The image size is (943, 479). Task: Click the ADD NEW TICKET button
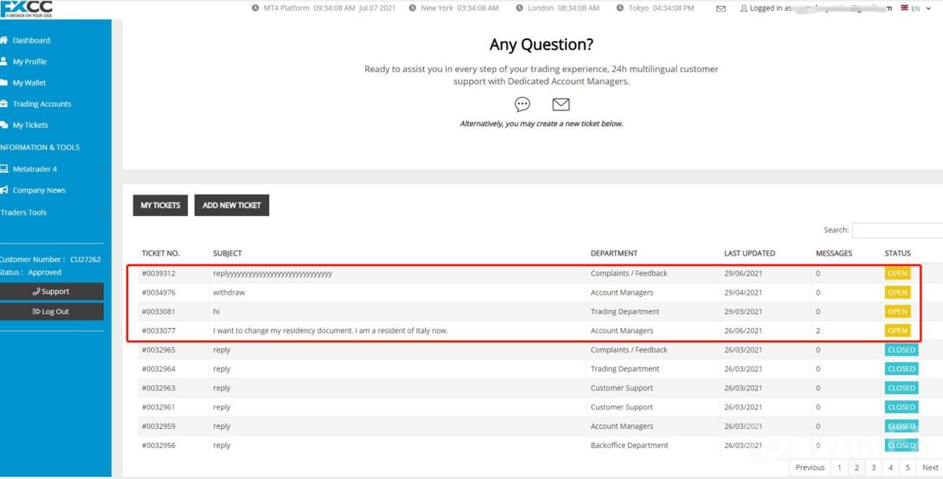[x=231, y=206]
